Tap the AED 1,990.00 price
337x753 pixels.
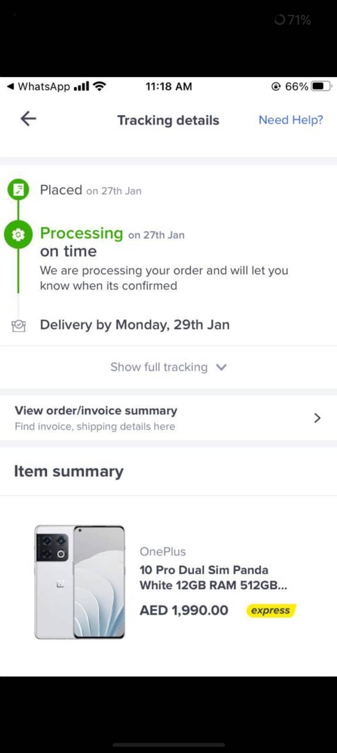184,610
